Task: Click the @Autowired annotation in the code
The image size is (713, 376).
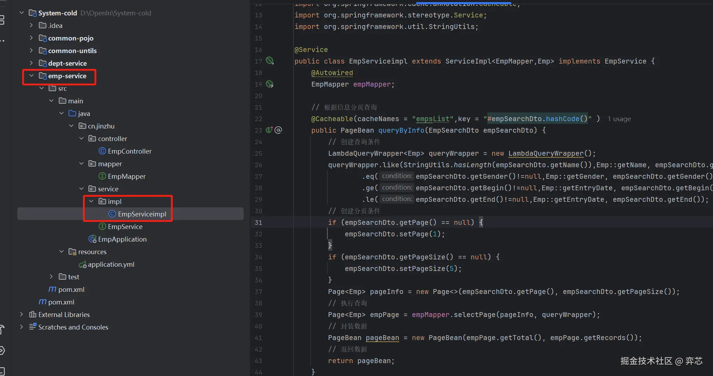Action: (x=332, y=73)
